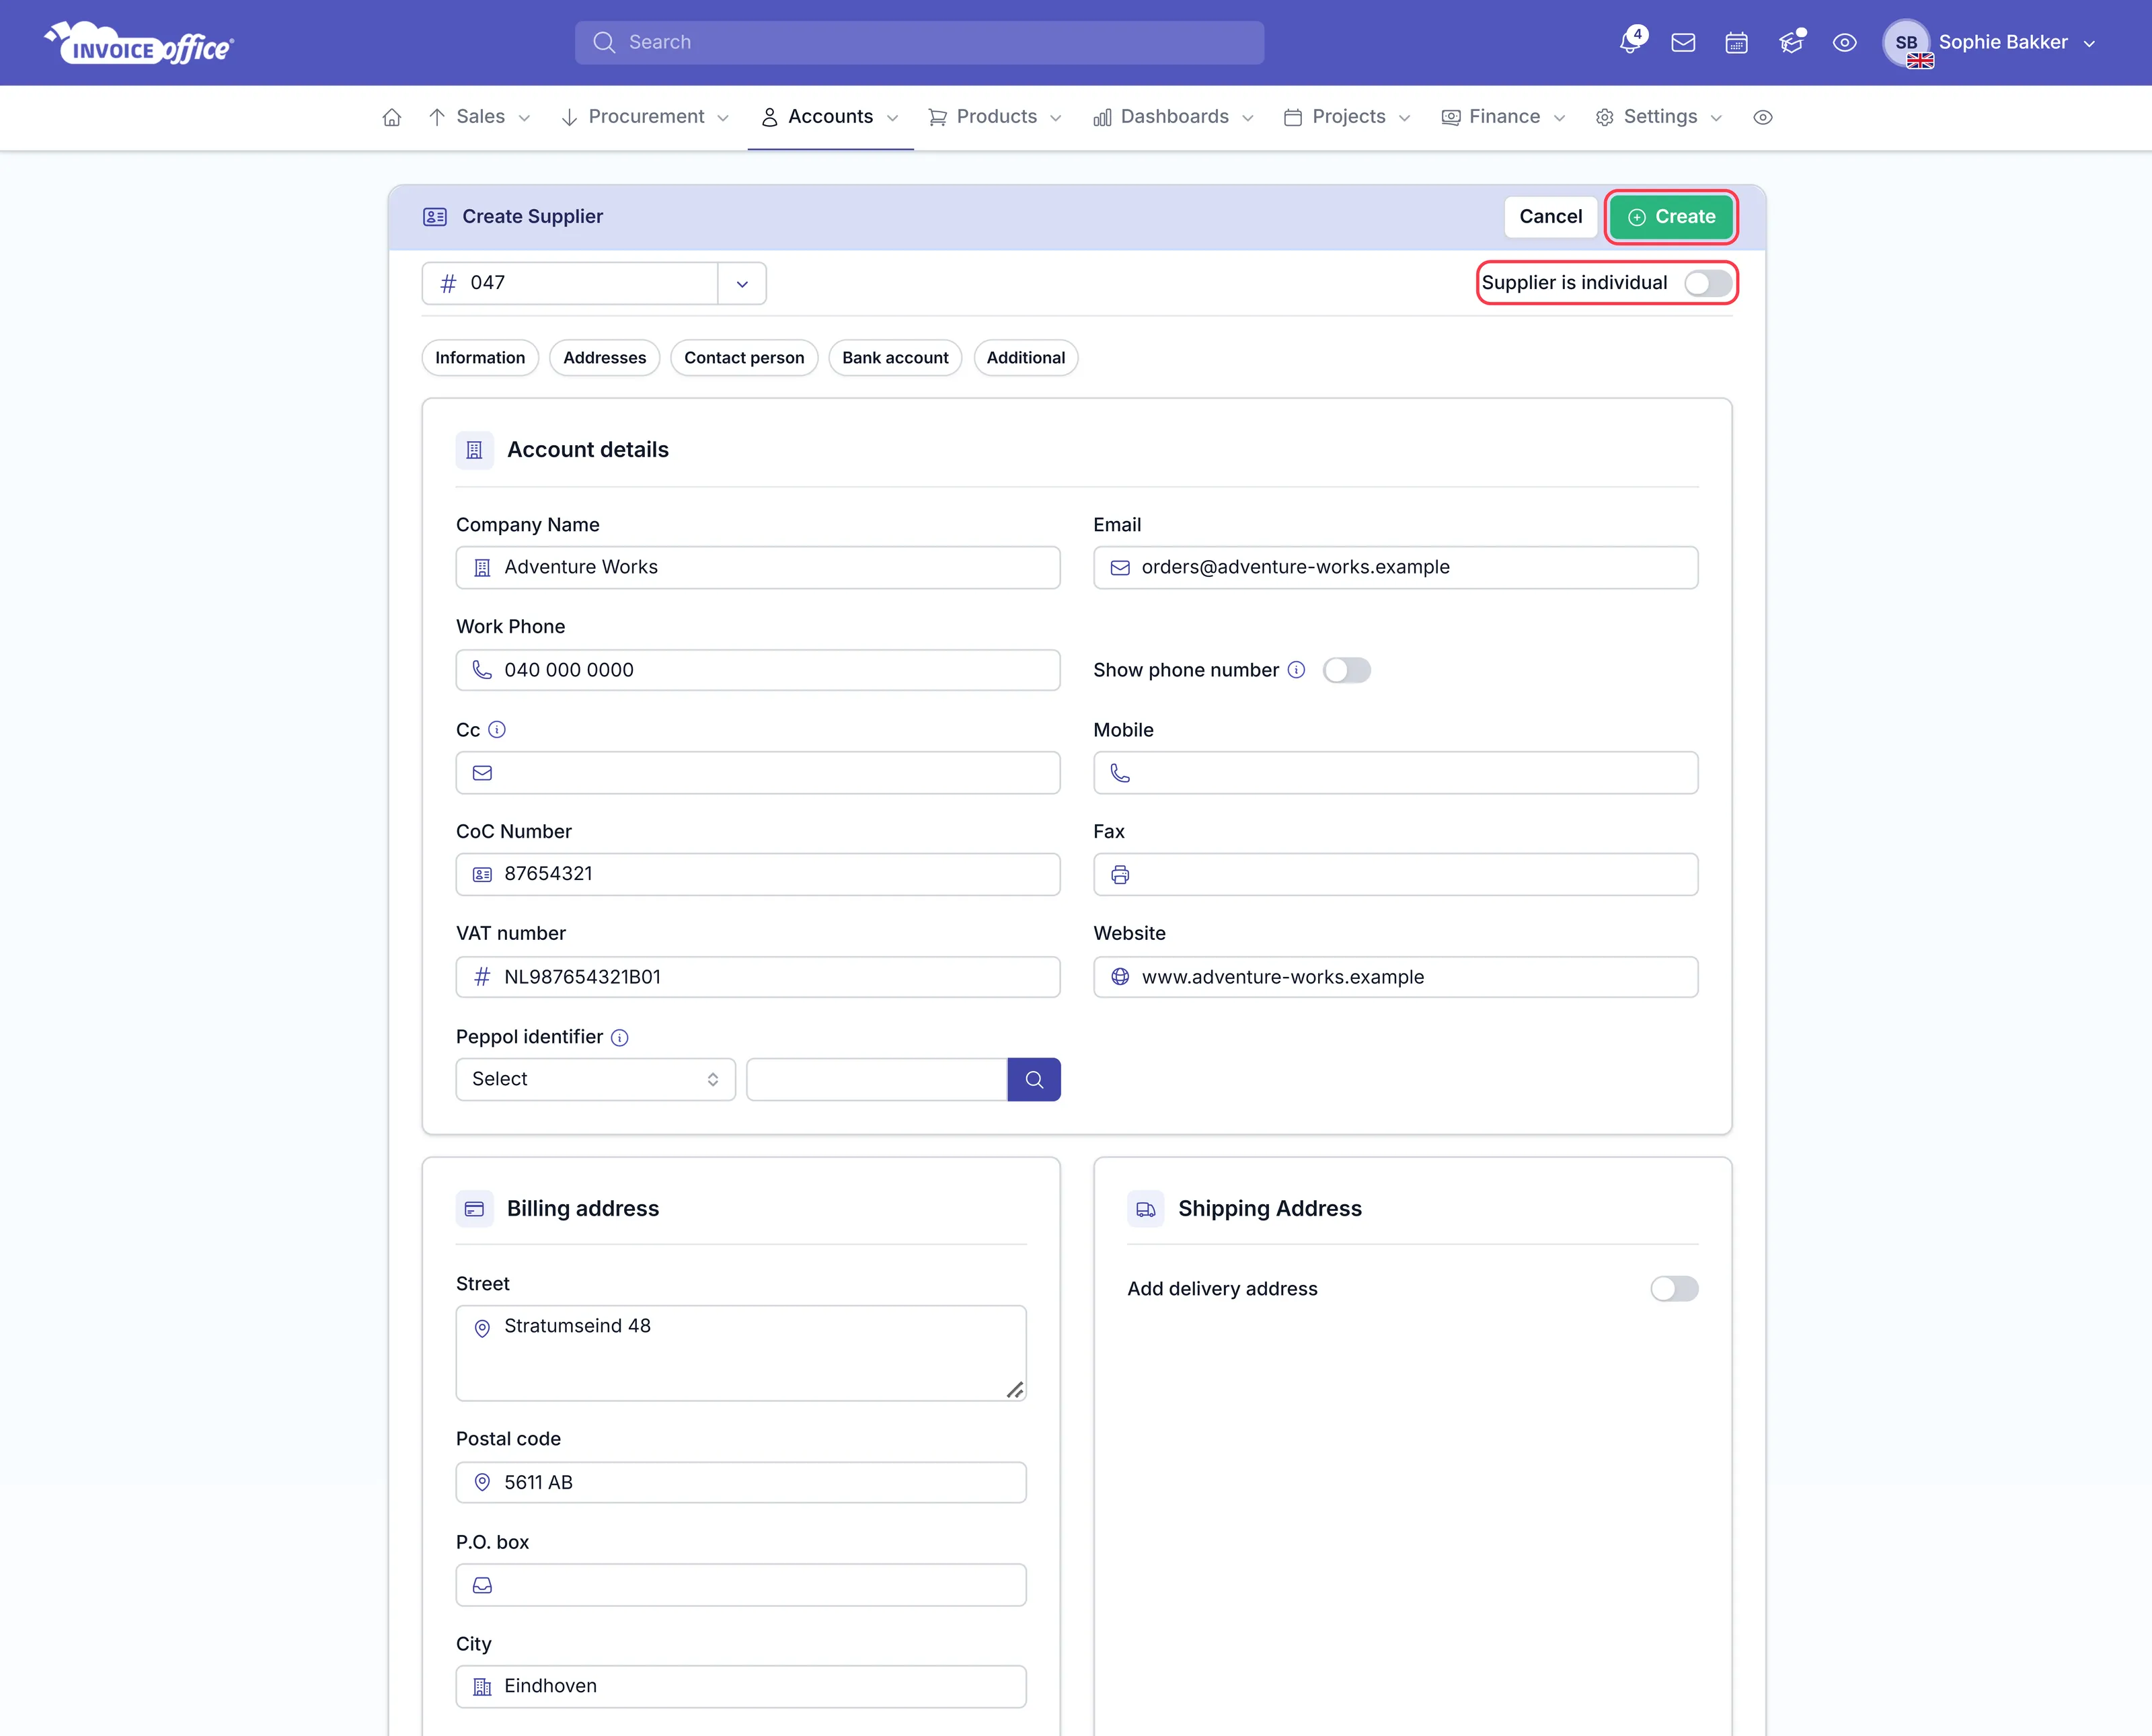
Task: Click info icon next to Peppol identifier
Action: [x=620, y=1037]
